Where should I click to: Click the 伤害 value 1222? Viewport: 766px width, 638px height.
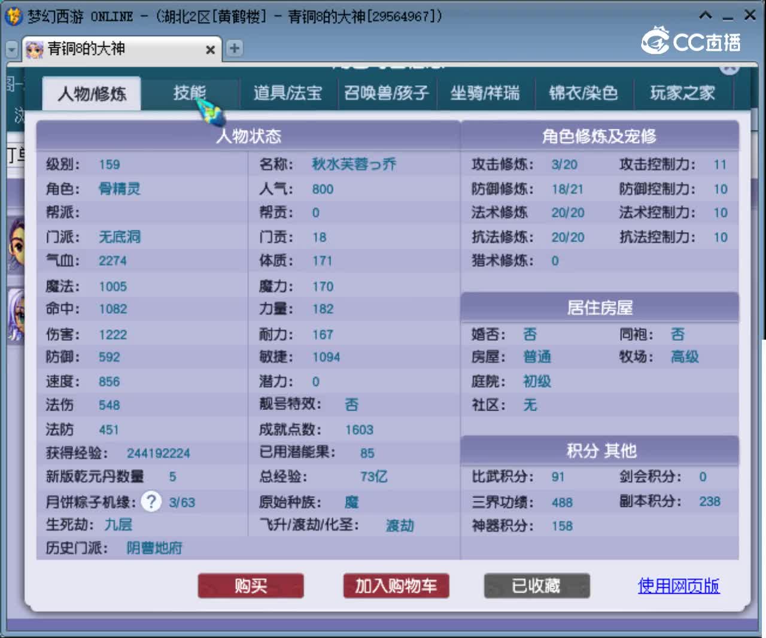pos(113,335)
